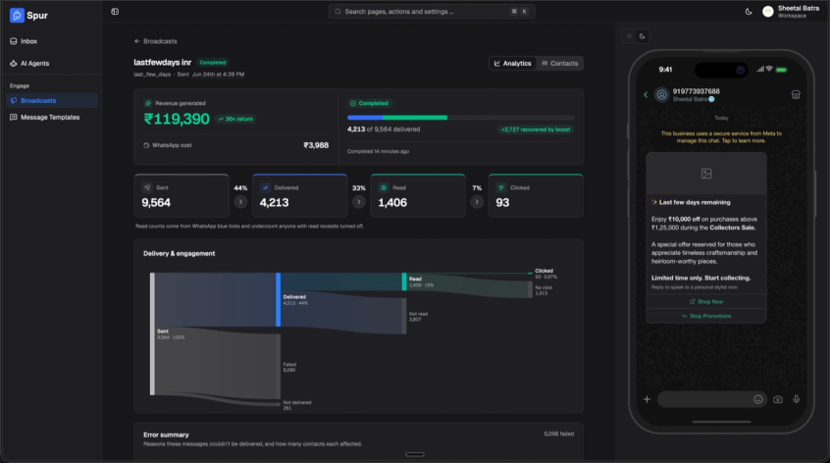The height and width of the screenshot is (463, 830).
Task: Click the Meta secure service notice
Action: click(721, 137)
